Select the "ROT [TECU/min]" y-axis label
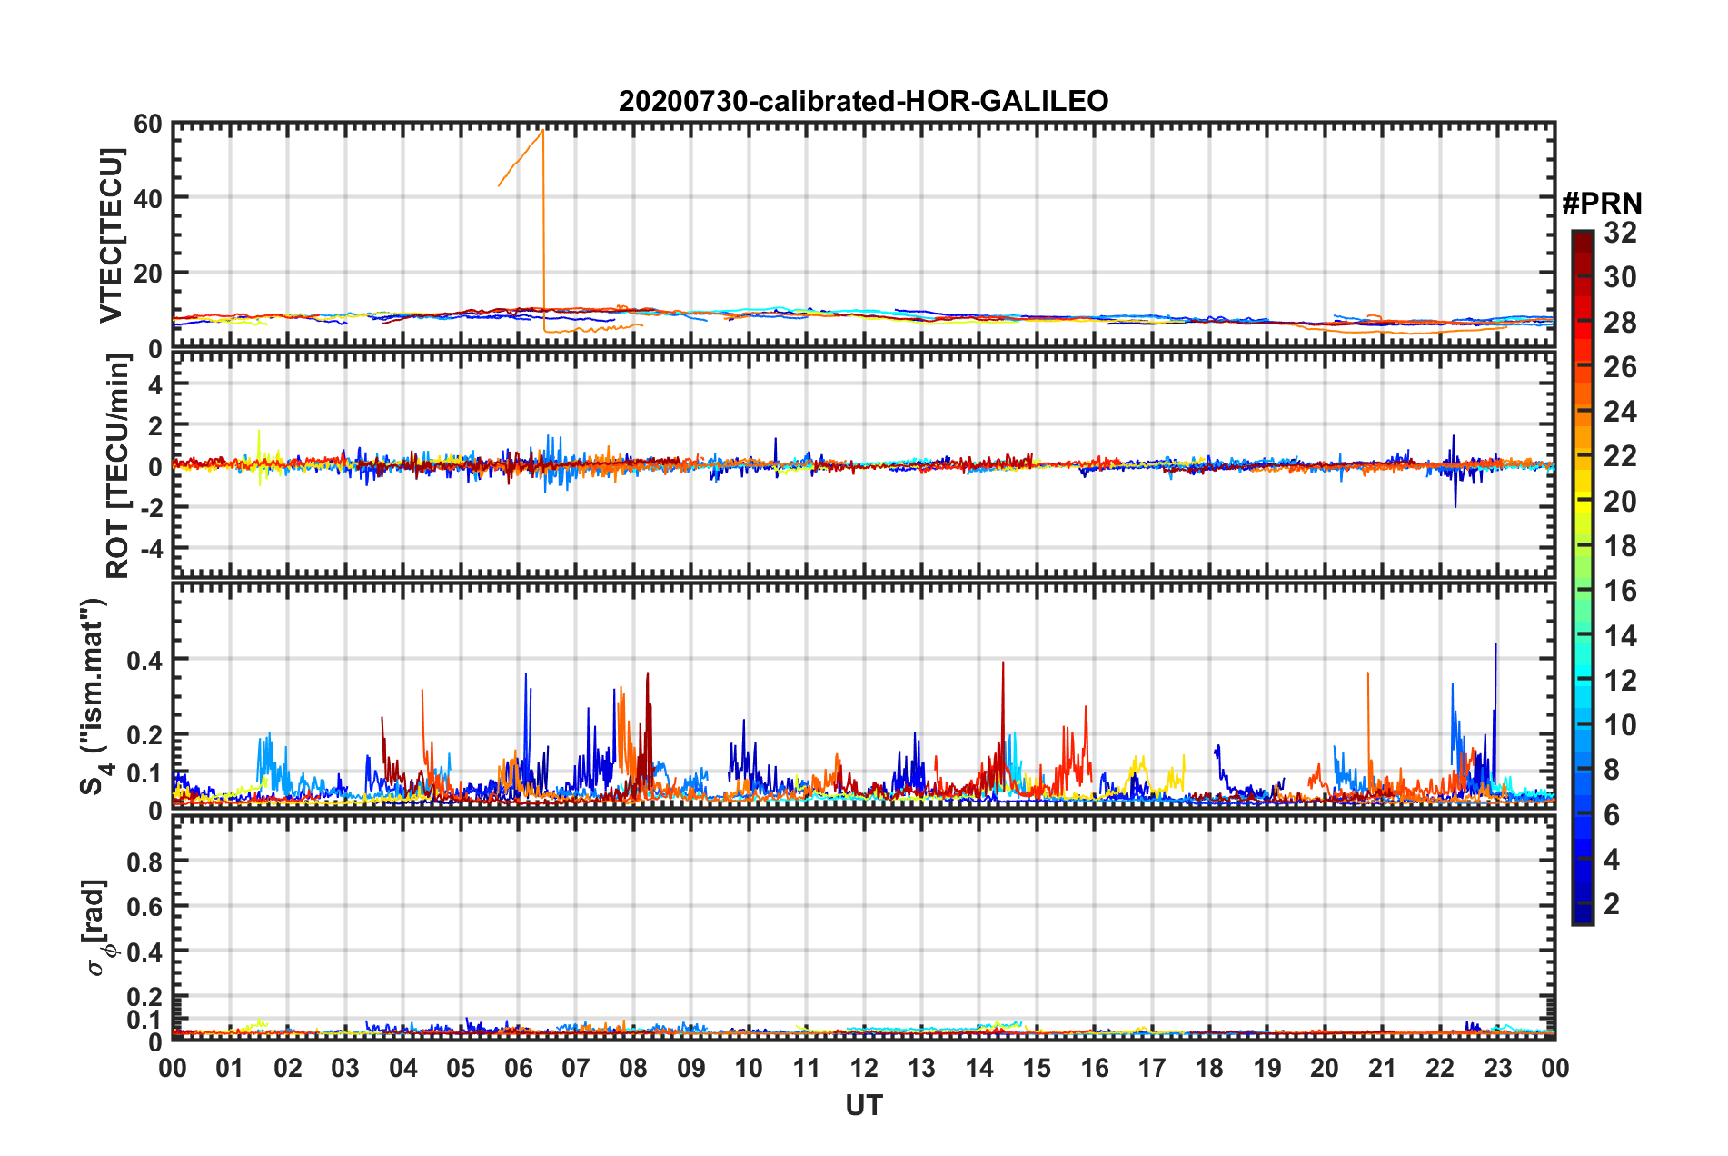This screenshot has height=1156, width=1728. (x=118, y=466)
